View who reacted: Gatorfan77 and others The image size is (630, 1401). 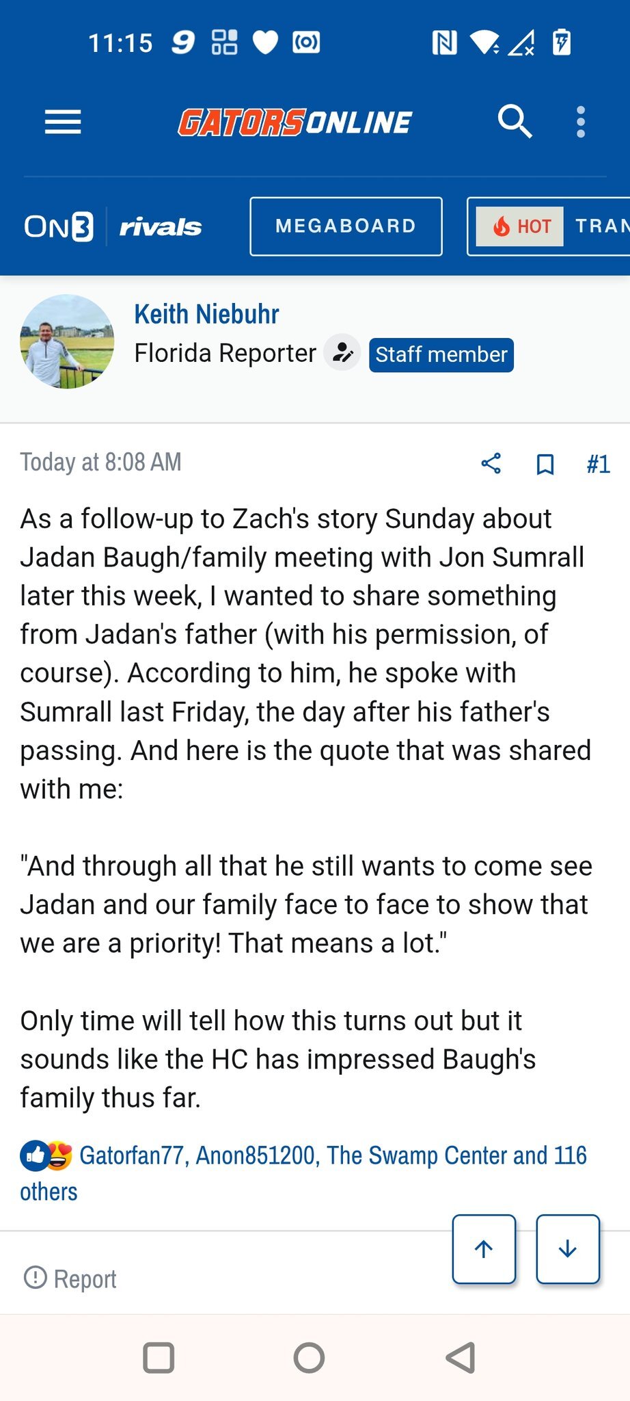[333, 1156]
